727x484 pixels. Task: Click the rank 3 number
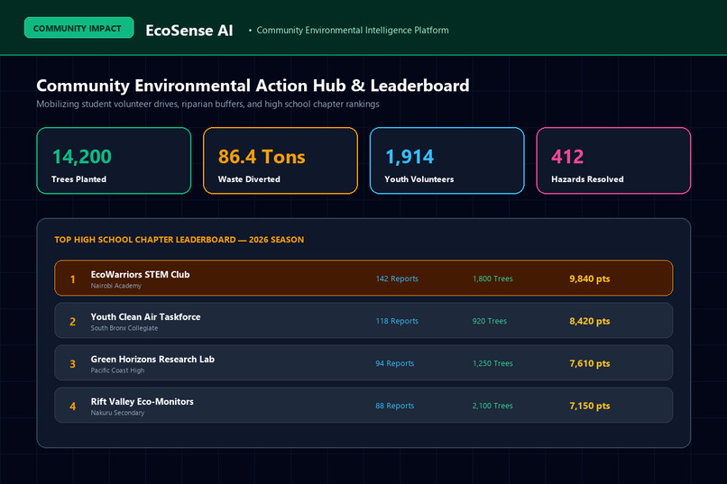(x=72, y=363)
